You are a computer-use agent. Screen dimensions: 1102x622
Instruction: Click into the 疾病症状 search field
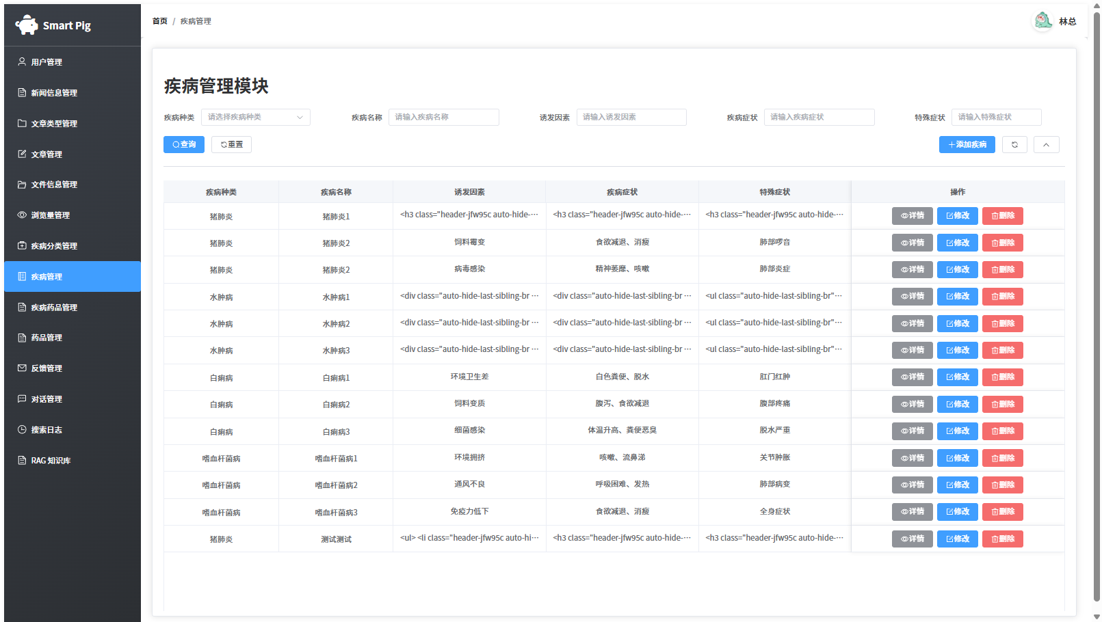819,117
